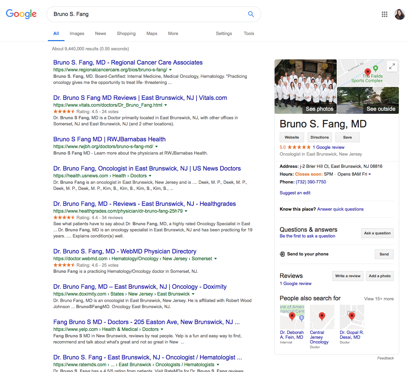Open the Dr. Deborah A. Fein, MD link
Screen dimensions: 408x372
(x=292, y=335)
